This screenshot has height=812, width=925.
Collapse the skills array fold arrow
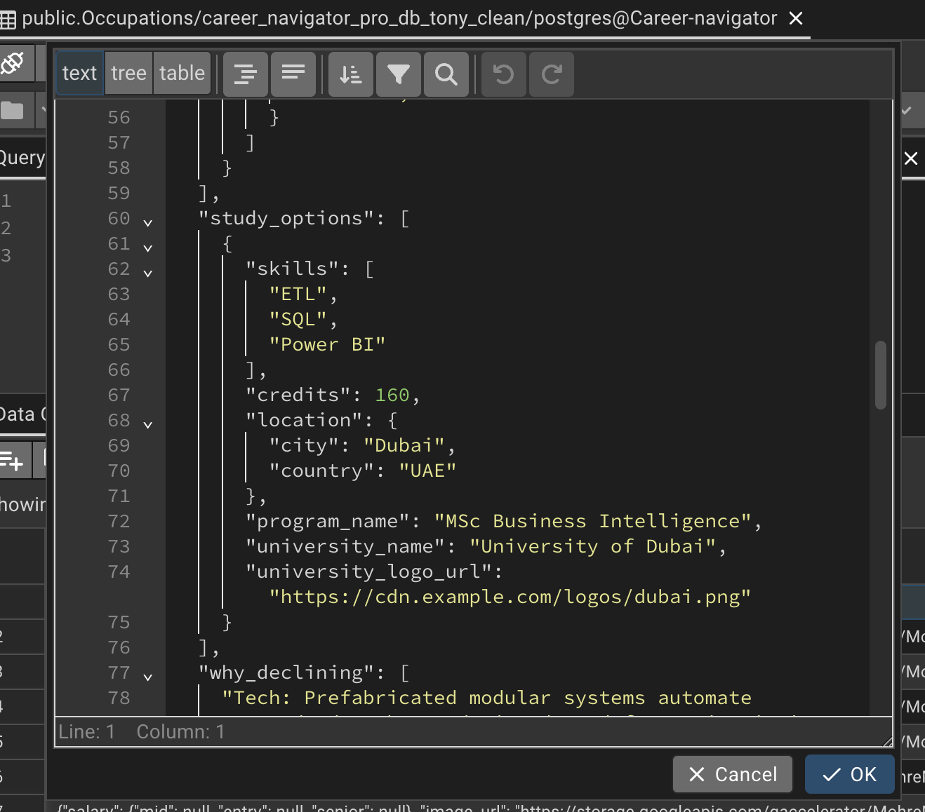148,273
